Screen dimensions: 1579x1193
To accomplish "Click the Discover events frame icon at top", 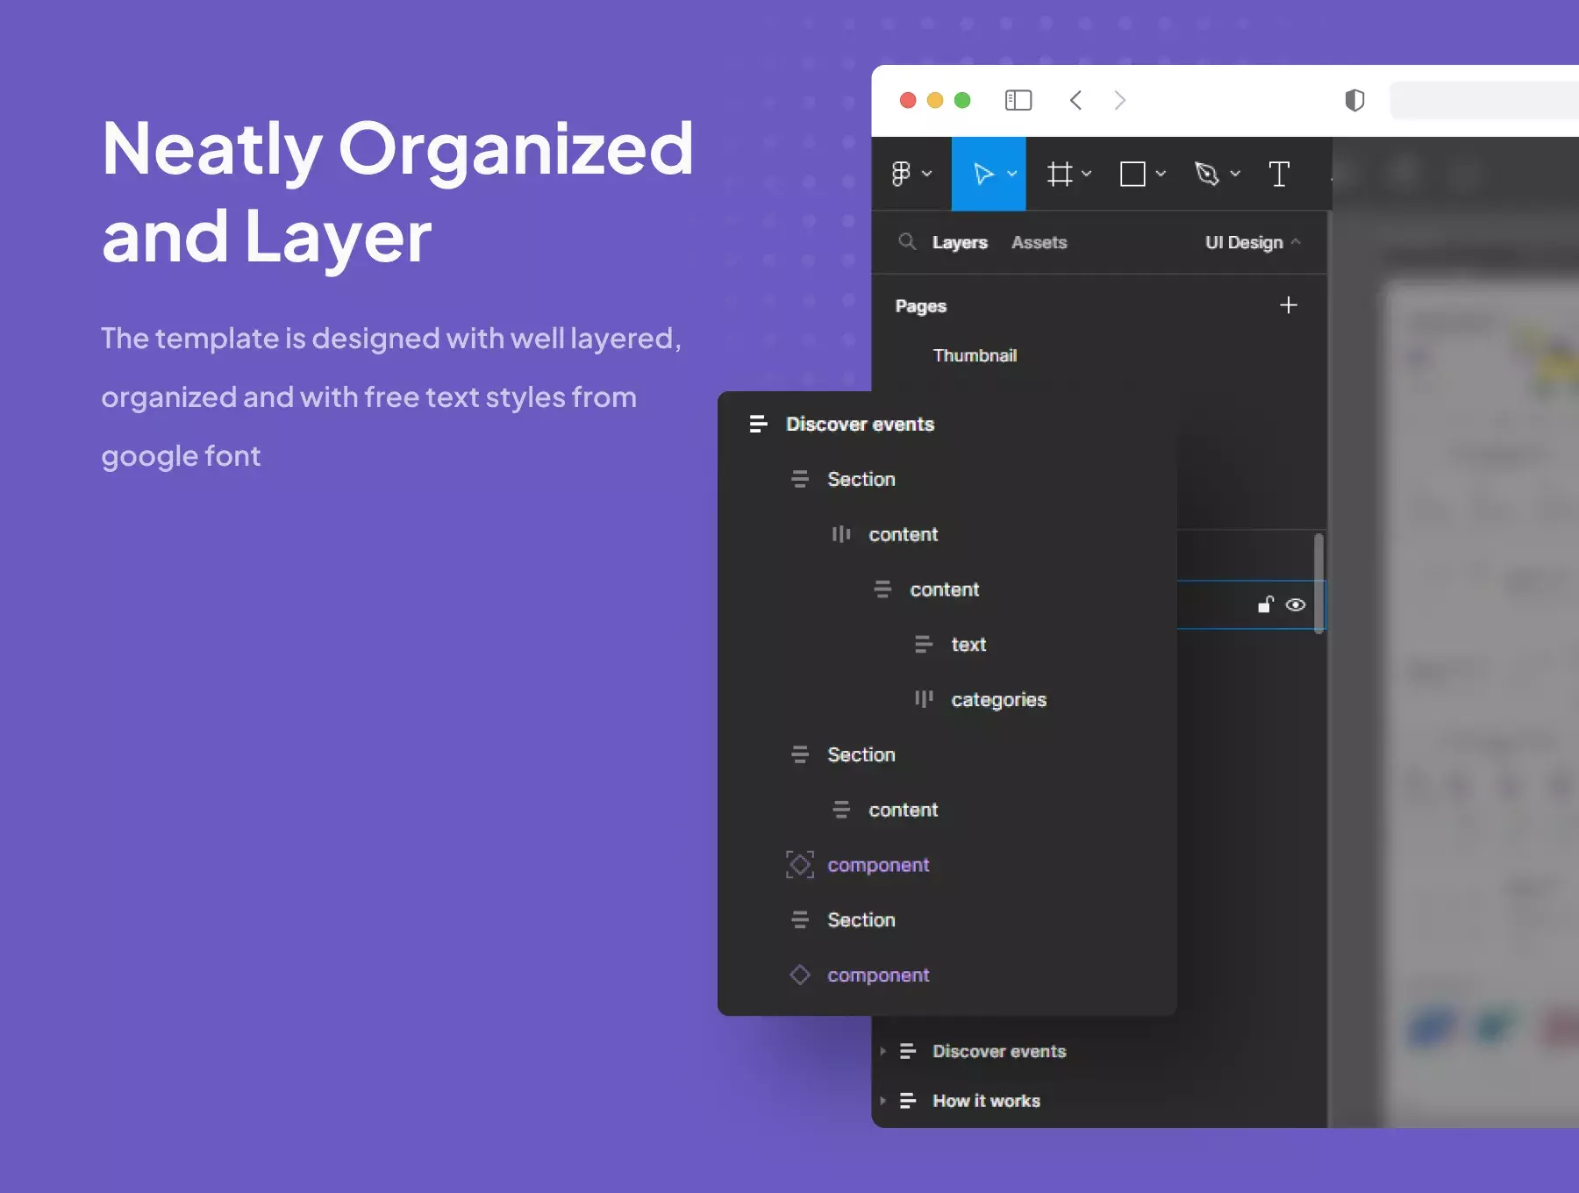I will (x=758, y=424).
